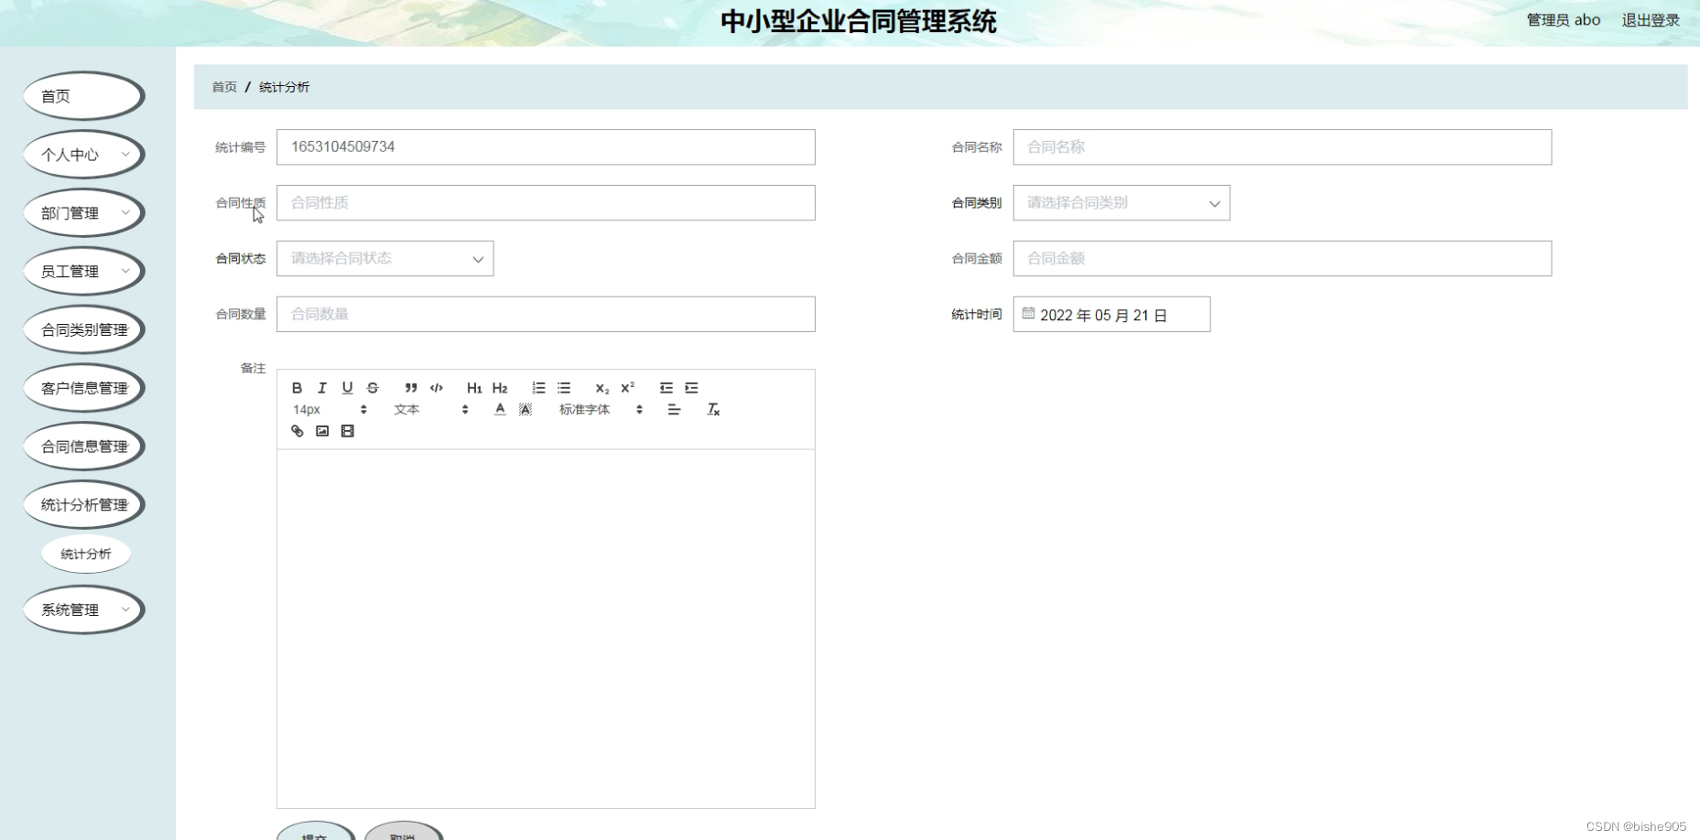Apply underline formatting to remarks text
The width and height of the screenshot is (1700, 840).
pyautogui.click(x=347, y=387)
